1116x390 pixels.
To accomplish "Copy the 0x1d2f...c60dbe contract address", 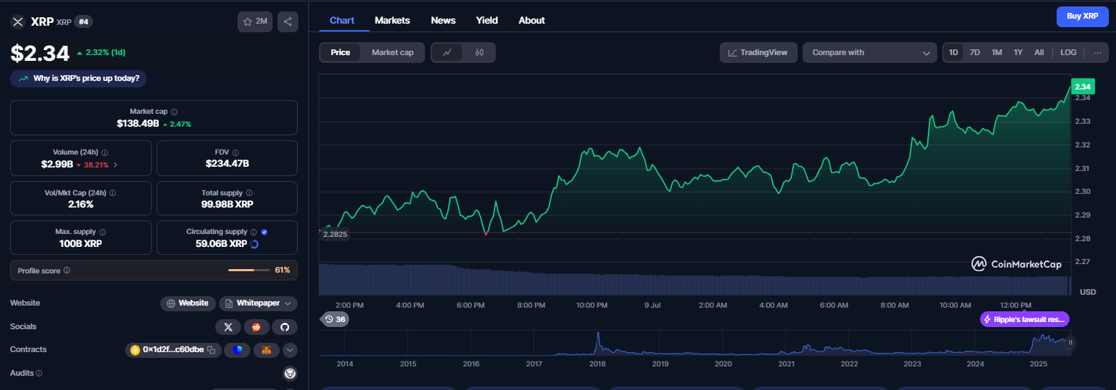I will 211,350.
